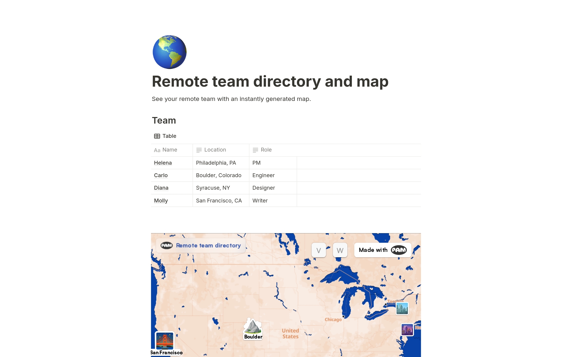Click the PAM logo in the map's top-left badge

click(x=167, y=245)
